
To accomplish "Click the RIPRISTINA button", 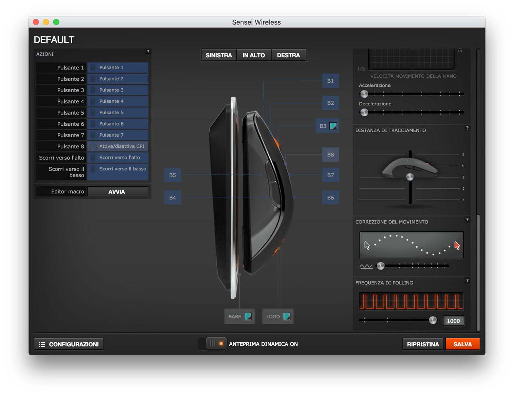I will pos(423,344).
